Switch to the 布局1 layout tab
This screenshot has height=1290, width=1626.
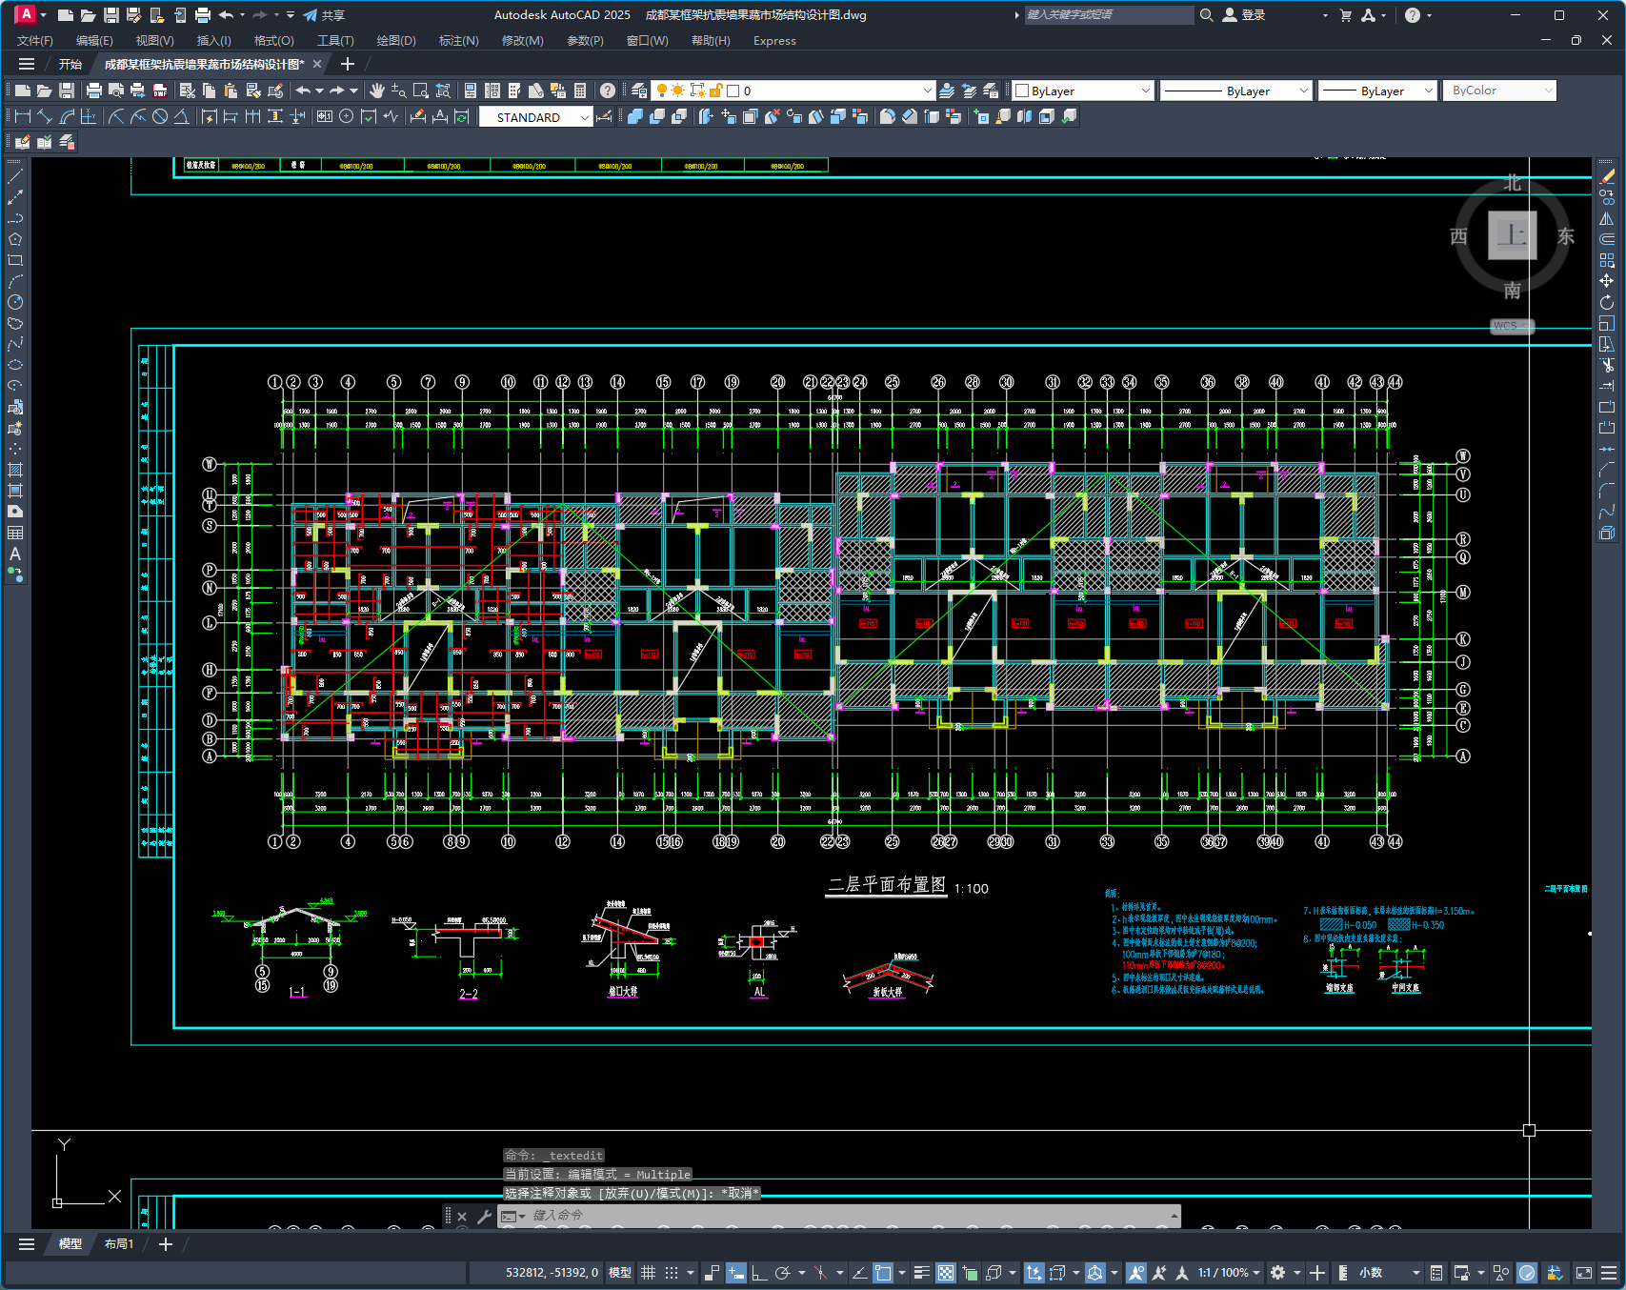click(119, 1244)
